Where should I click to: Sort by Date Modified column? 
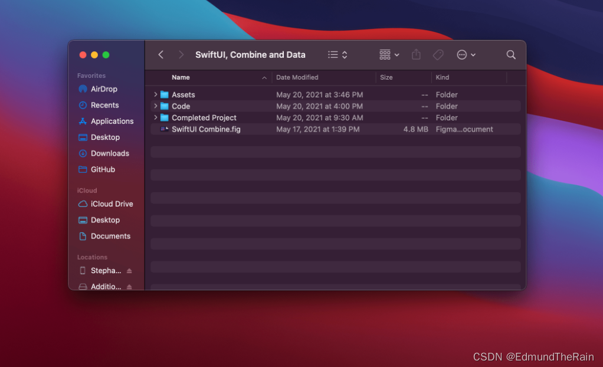[x=297, y=77]
